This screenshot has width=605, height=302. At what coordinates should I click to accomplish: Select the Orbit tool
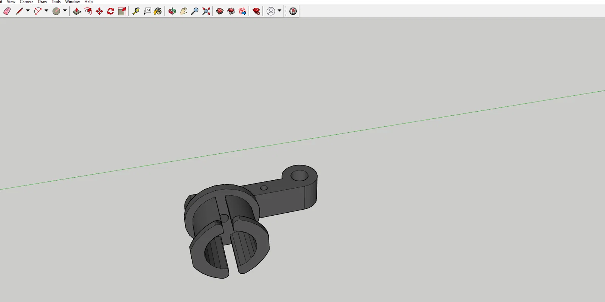tap(172, 11)
